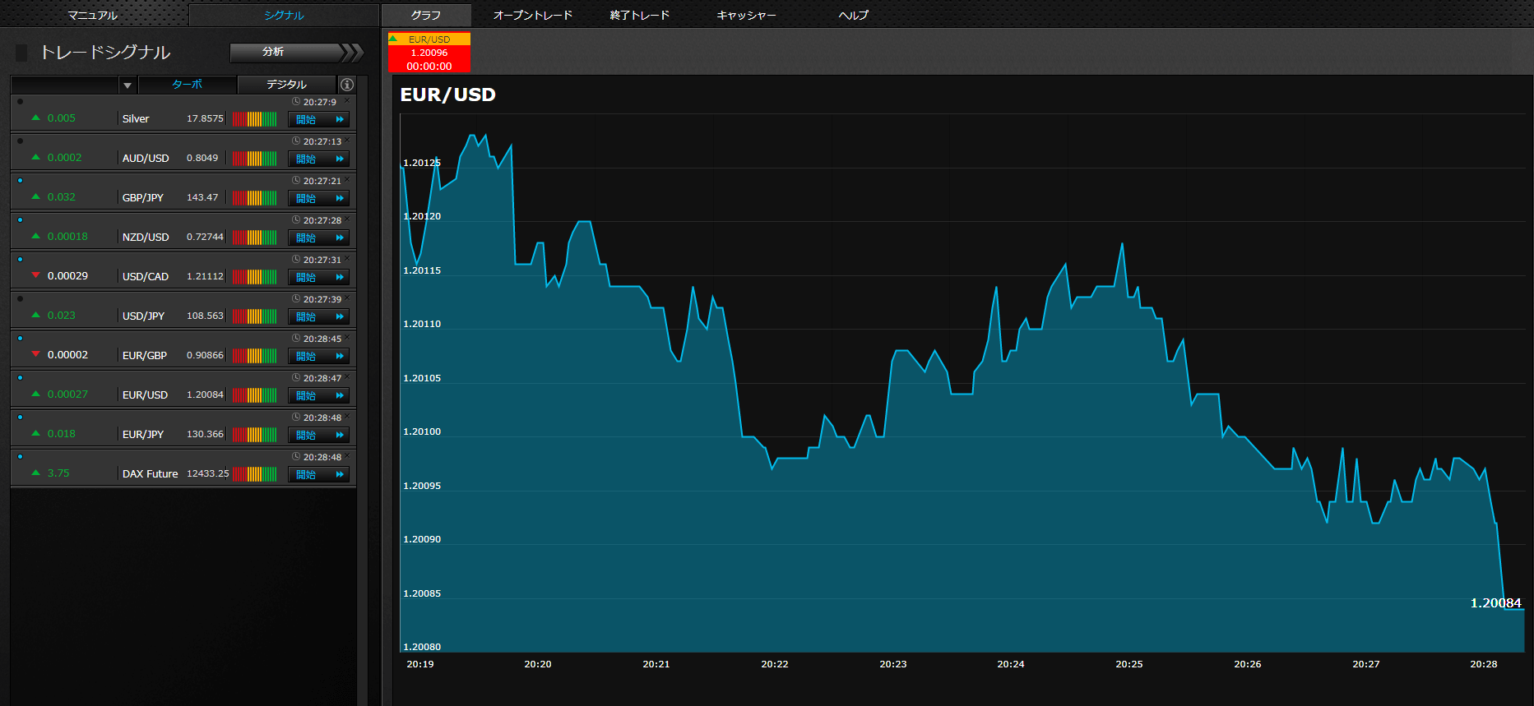Click the square icon beside トレードシグナル

pos(21,53)
